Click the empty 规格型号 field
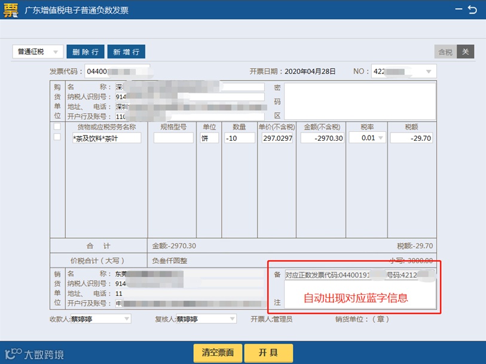Viewport: 486px width, 364px height. point(173,138)
